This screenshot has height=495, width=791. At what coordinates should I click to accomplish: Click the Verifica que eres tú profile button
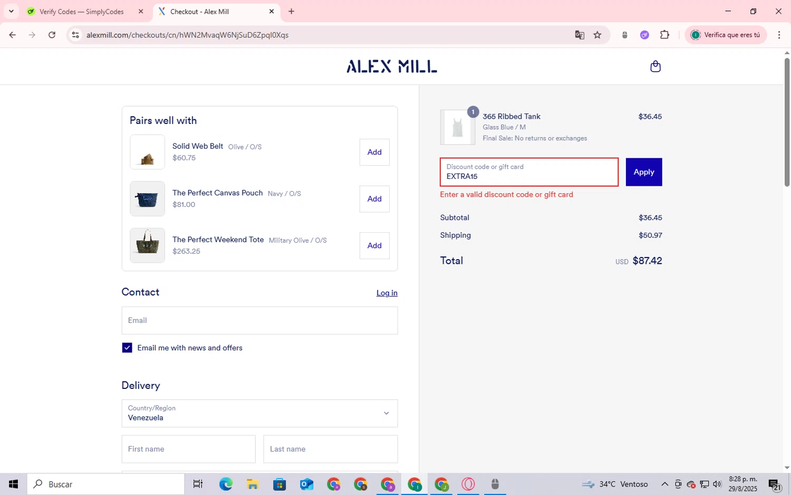coord(726,35)
